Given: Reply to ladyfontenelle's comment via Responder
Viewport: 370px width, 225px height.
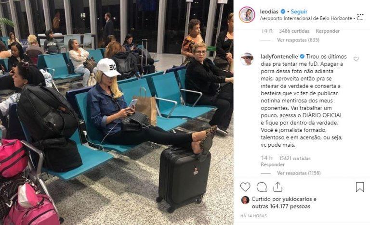Looking at the screenshot, I should [273, 164].
